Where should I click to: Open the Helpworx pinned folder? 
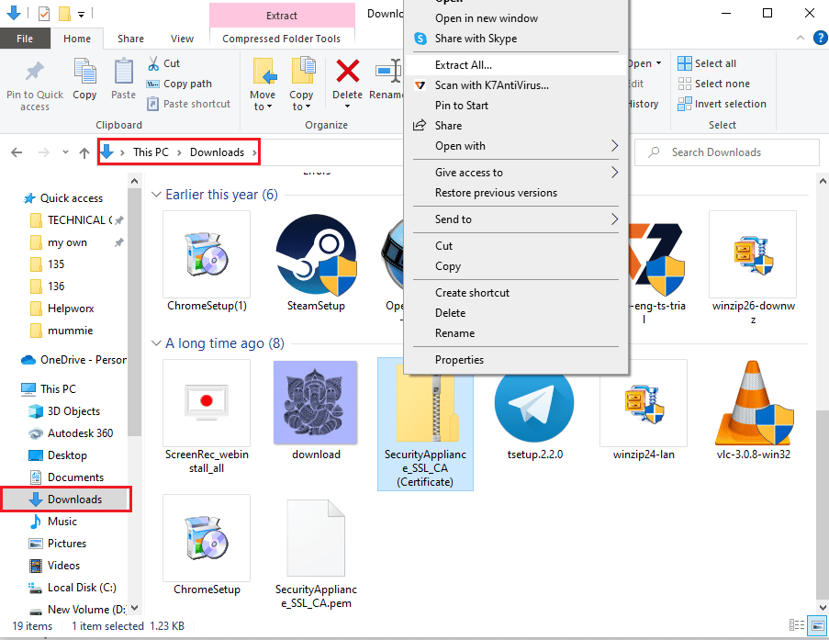point(71,309)
